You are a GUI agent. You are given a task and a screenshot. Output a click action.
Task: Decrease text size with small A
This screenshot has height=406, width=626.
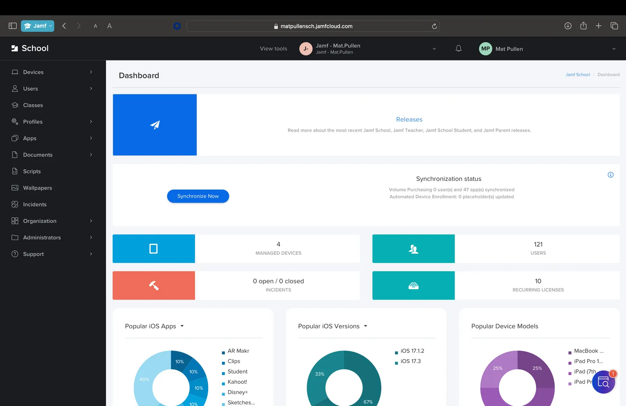[x=95, y=26]
